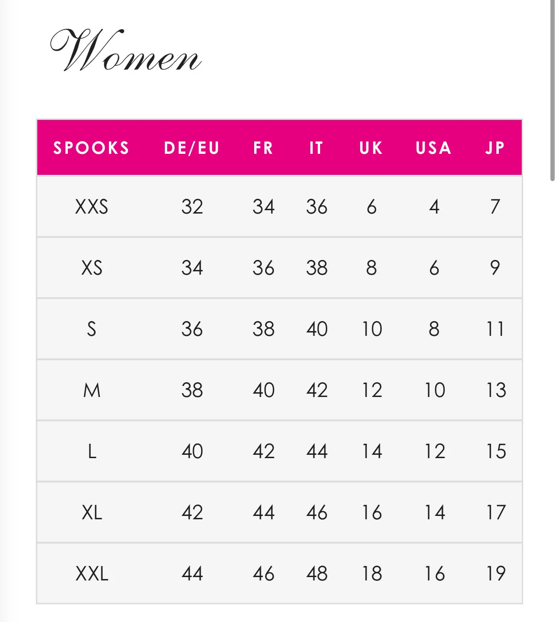559x622 pixels.
Task: Click the XXL size row label
Action: click(92, 573)
